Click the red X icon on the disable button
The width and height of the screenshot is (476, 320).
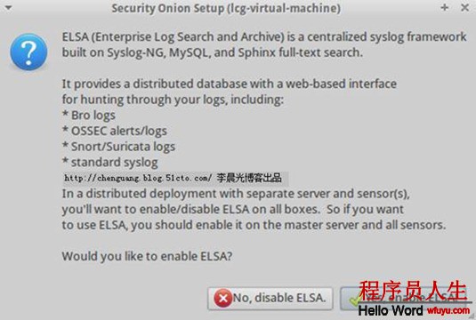tap(223, 299)
